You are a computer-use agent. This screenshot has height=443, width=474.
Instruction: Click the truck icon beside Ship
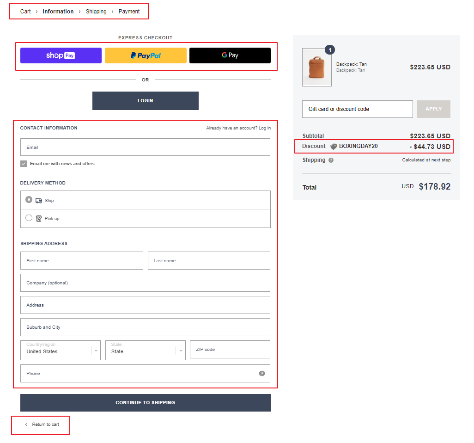(x=39, y=201)
